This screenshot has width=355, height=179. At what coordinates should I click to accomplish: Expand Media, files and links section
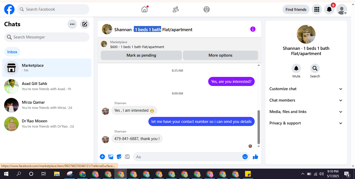pyautogui.click(x=306, y=112)
